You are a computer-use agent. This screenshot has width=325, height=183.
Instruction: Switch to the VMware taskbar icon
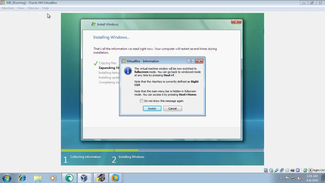click(x=116, y=178)
